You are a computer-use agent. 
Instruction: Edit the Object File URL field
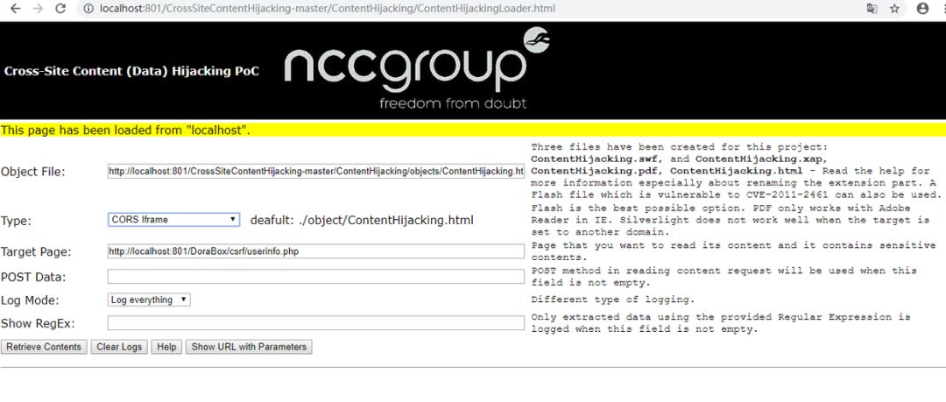316,172
